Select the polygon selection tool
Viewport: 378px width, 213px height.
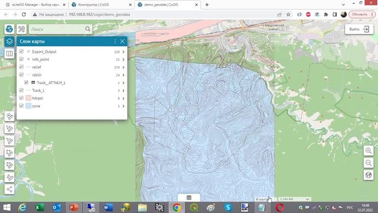coord(9,165)
